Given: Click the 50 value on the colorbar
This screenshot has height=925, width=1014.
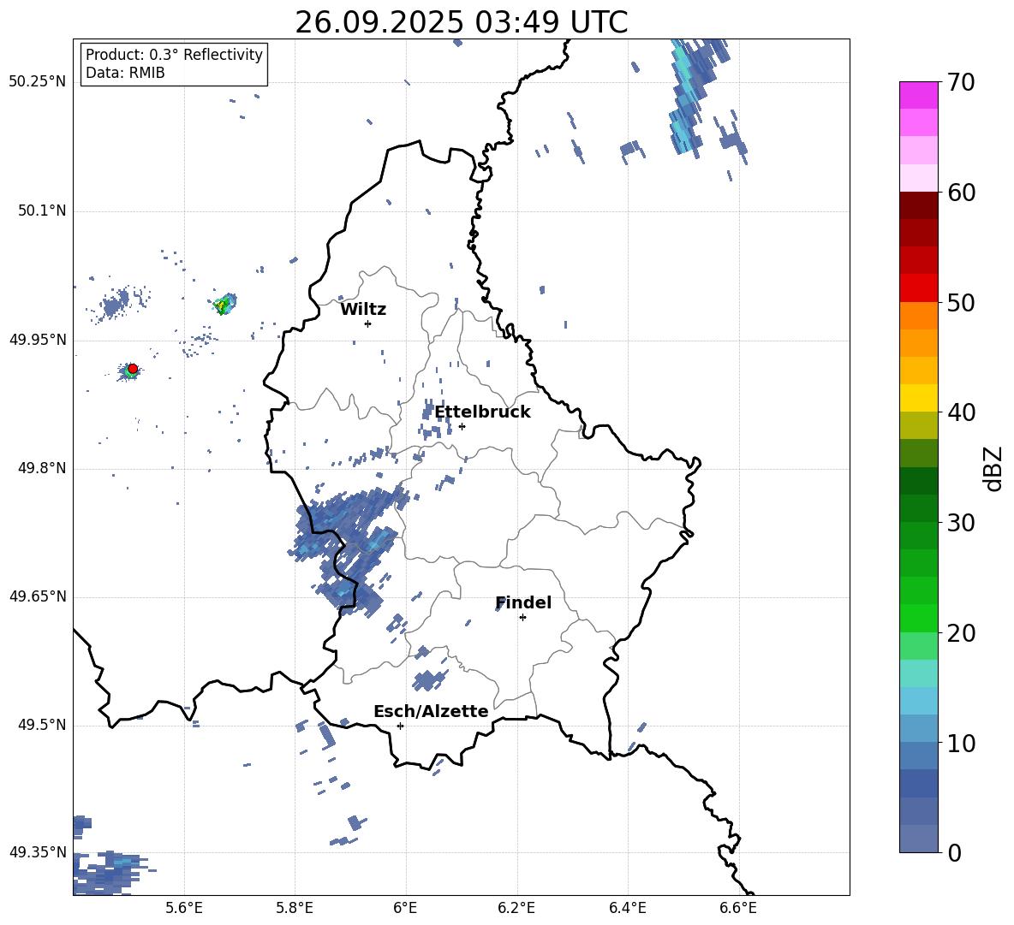Looking at the screenshot, I should pos(960,303).
